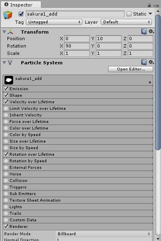Click the Position Y field showing 10
The image size is (161, 241).
pyautogui.click(x=109, y=39)
